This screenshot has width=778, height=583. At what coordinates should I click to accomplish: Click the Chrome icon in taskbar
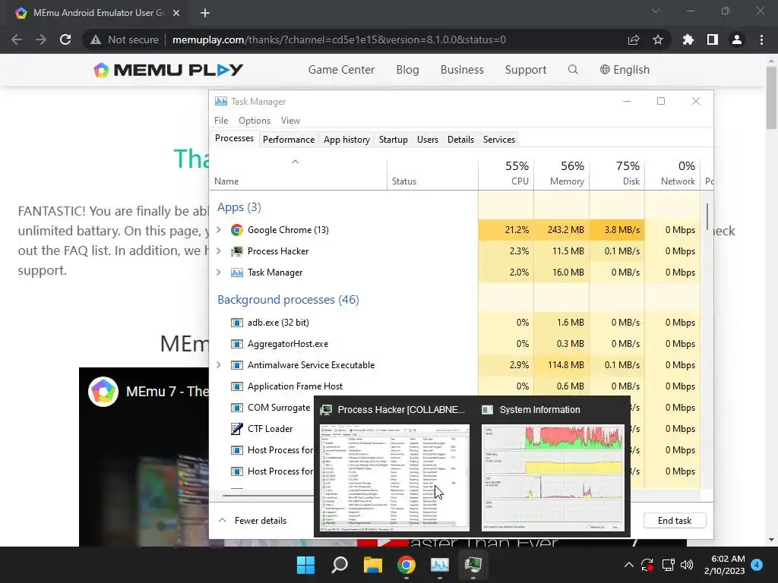[x=406, y=565]
